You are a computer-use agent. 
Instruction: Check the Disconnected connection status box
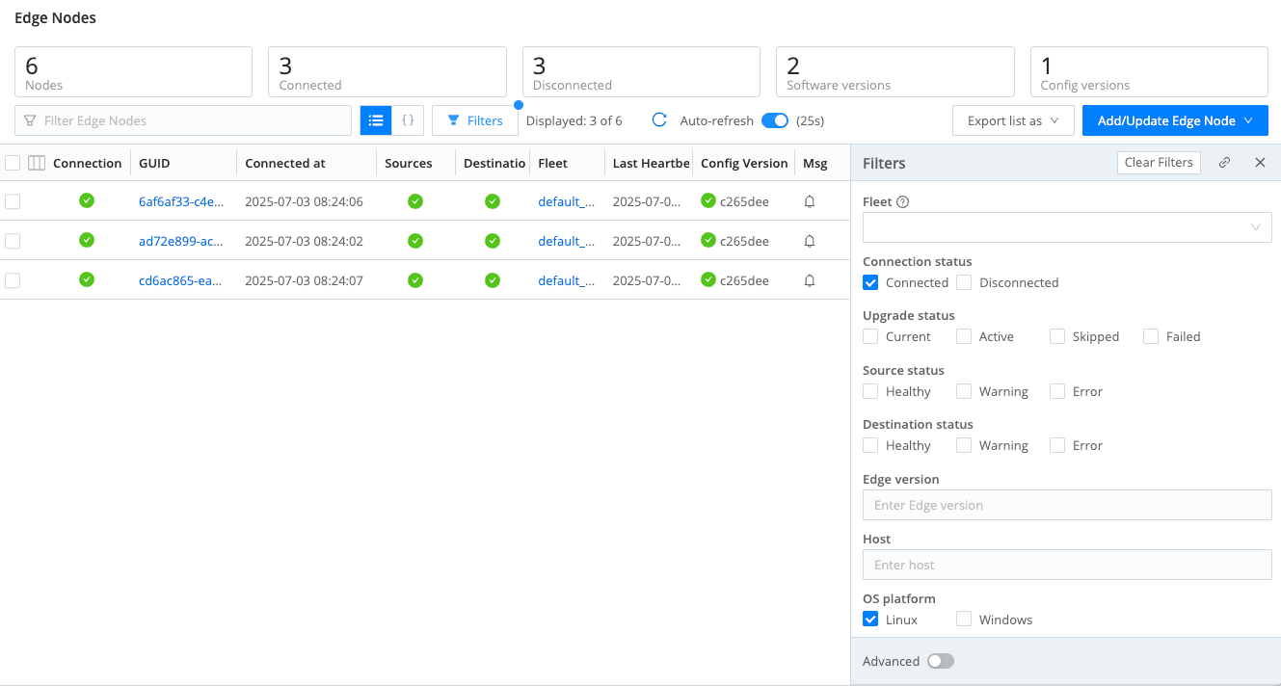coord(964,282)
